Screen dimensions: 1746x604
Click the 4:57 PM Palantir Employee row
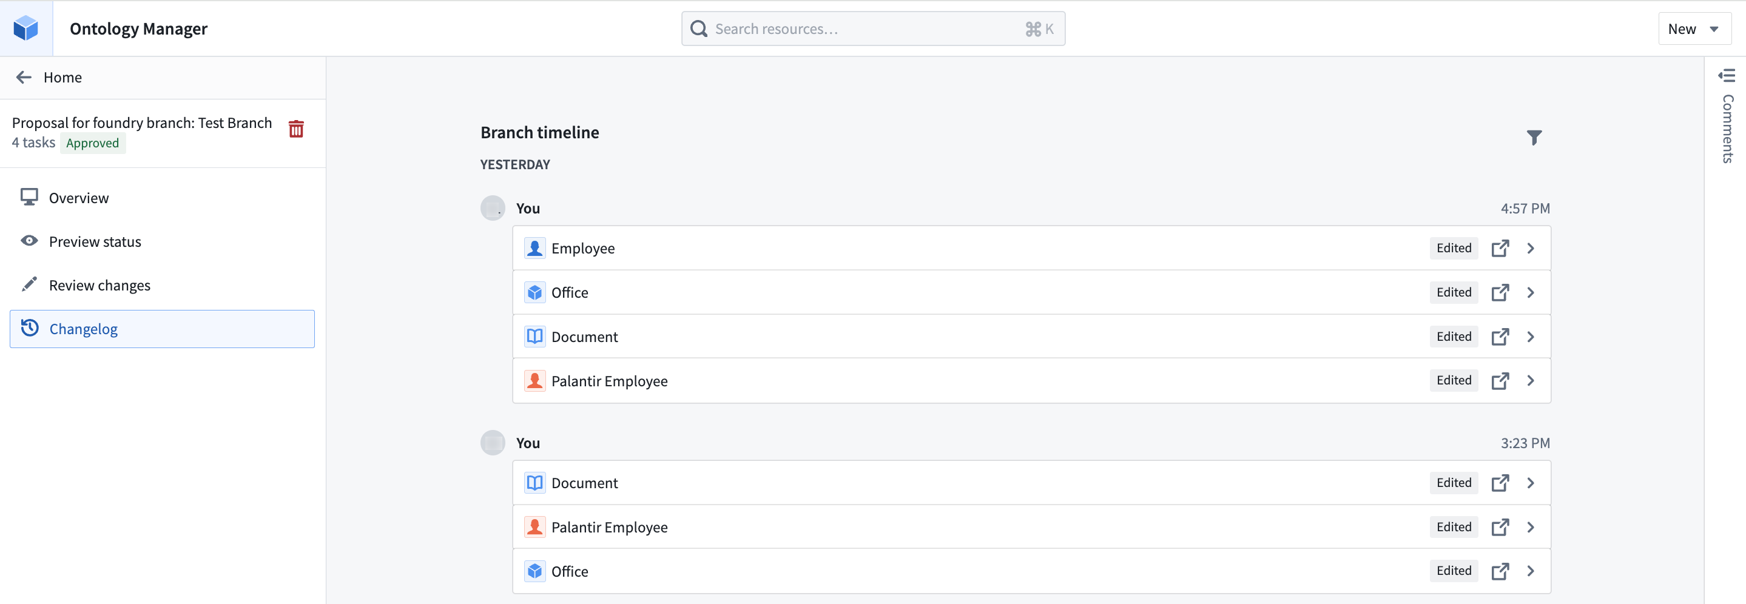coord(949,381)
